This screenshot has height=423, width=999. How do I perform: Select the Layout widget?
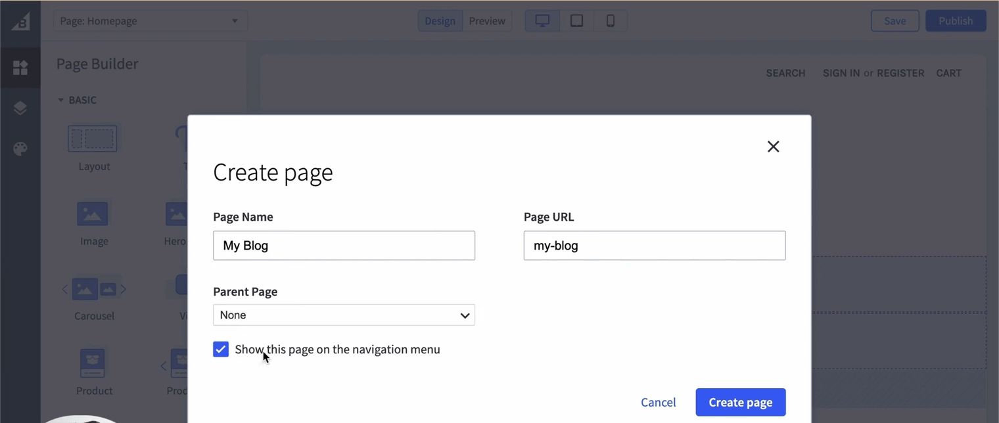[93, 139]
